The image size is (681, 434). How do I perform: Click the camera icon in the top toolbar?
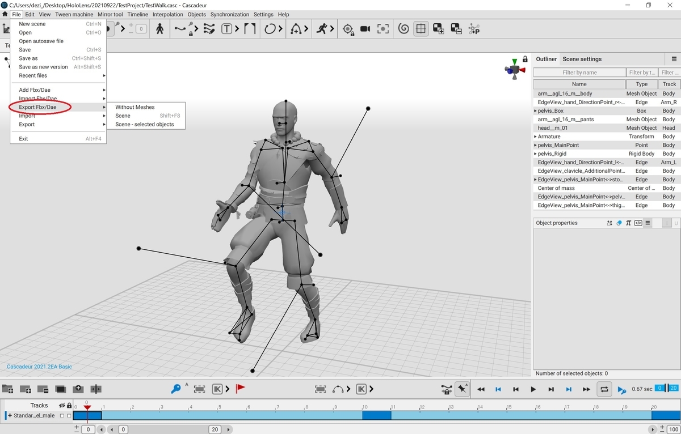click(x=365, y=29)
